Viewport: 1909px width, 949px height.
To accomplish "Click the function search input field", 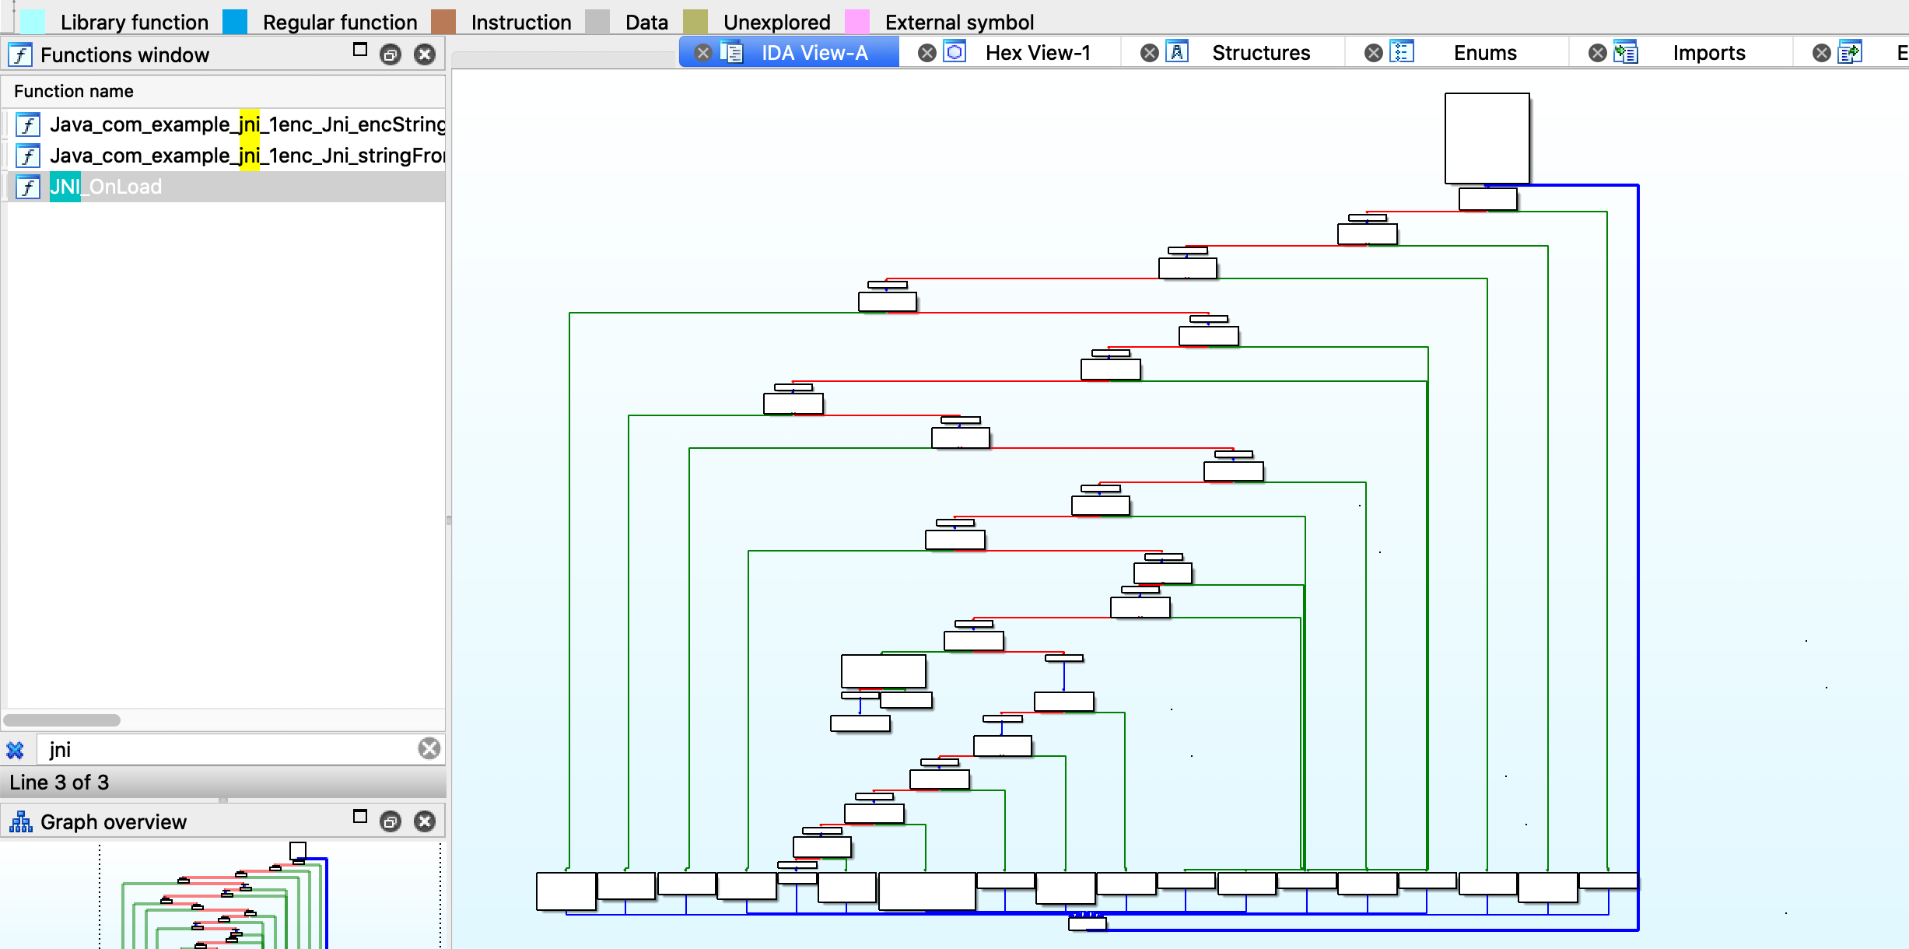I will [226, 750].
